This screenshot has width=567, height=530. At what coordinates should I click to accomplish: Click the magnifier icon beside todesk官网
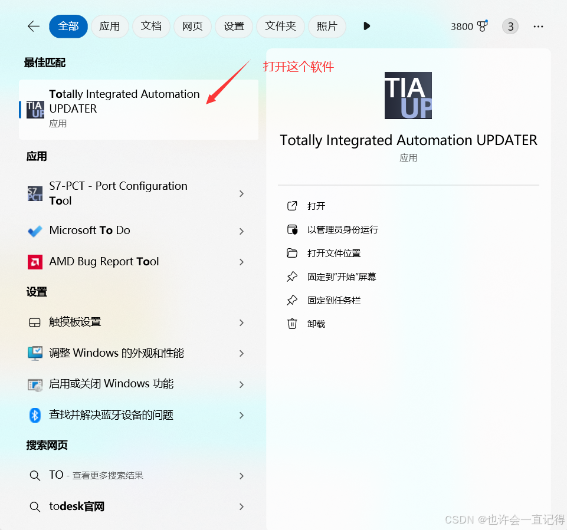coord(35,507)
